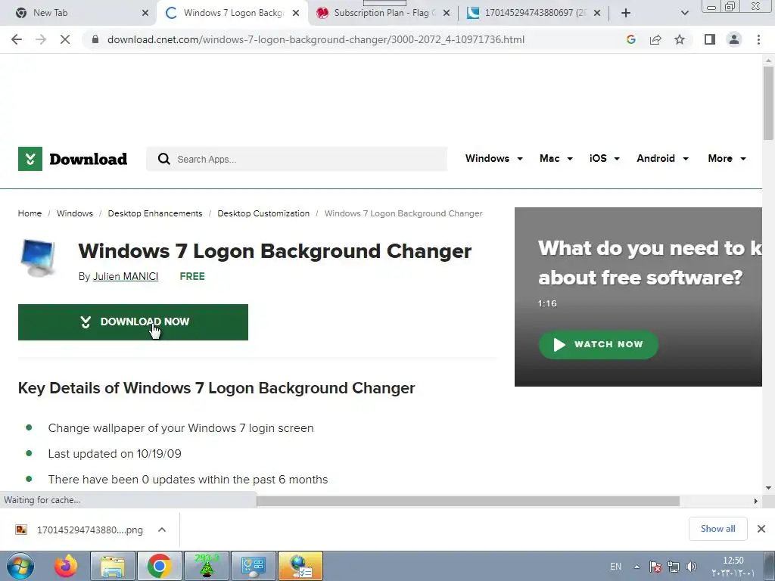
Task: Click the Windows 7 Logon Background Changer app icon
Action: coord(39,257)
